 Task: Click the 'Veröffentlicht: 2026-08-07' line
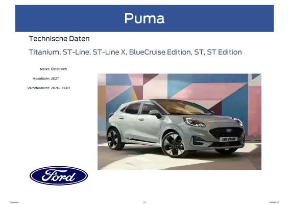pyautogui.click(x=49, y=88)
